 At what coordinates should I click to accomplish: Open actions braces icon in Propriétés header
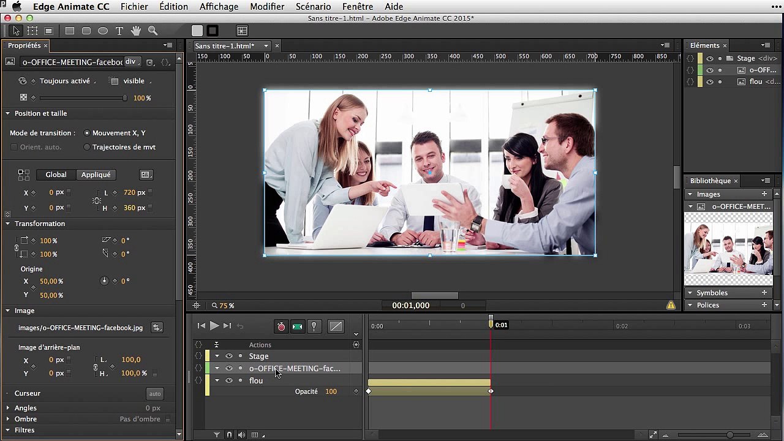[x=165, y=62]
